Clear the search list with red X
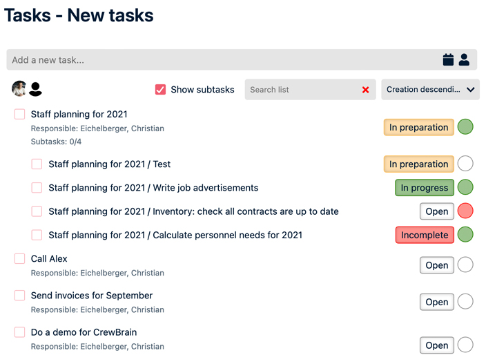 tap(365, 90)
